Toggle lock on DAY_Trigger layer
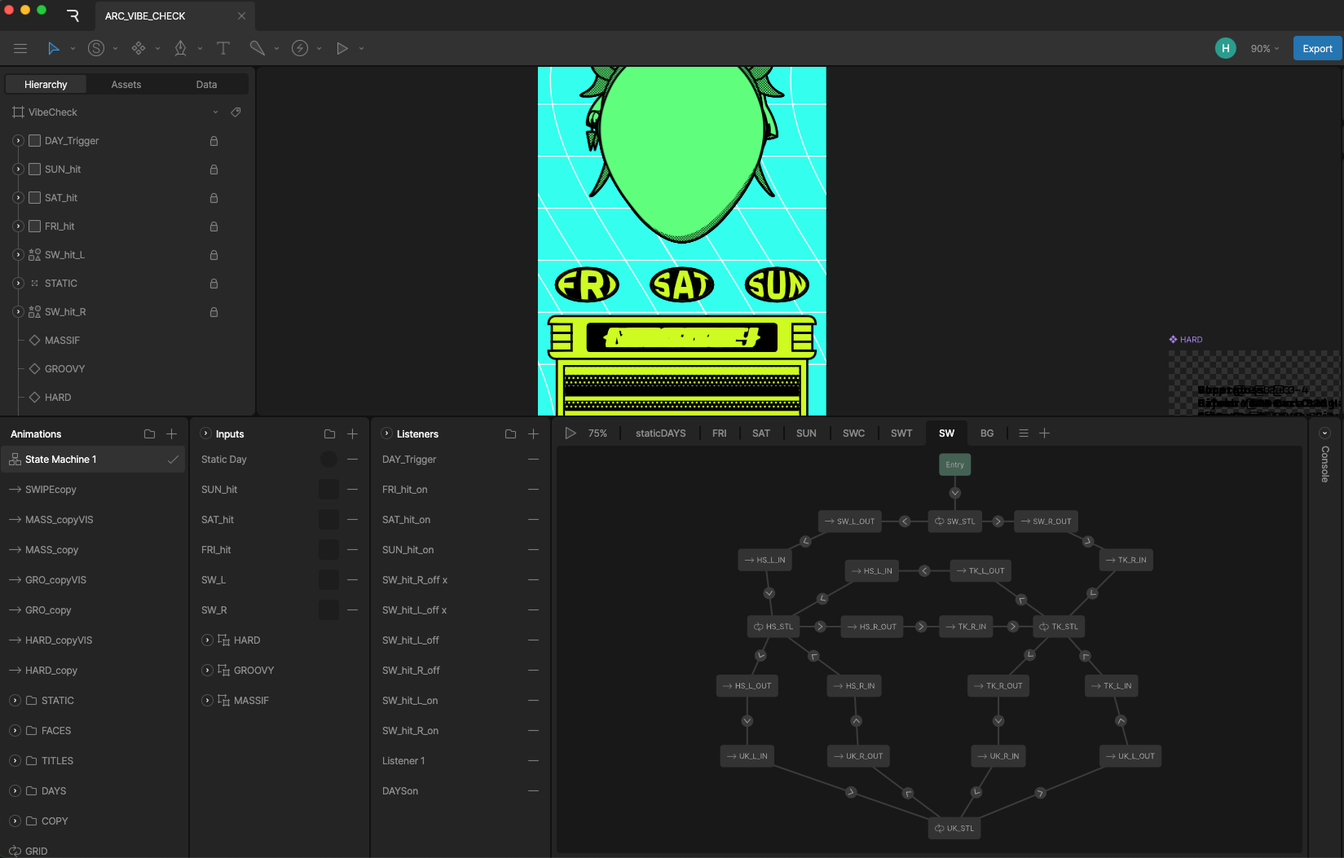The width and height of the screenshot is (1344, 858). tap(214, 141)
